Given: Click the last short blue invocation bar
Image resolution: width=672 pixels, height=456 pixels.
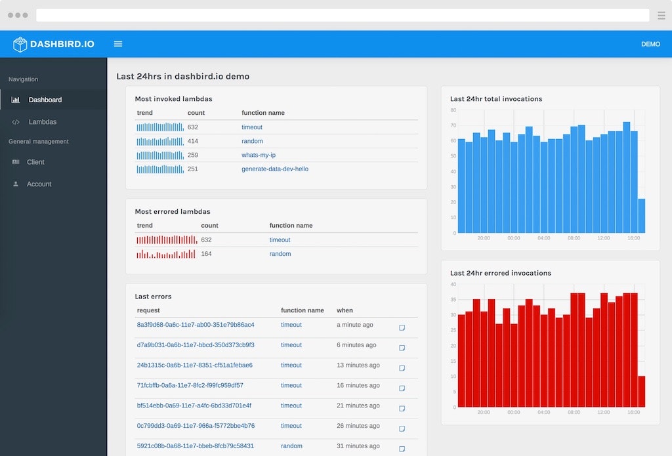Looking at the screenshot, I should [x=641, y=216].
